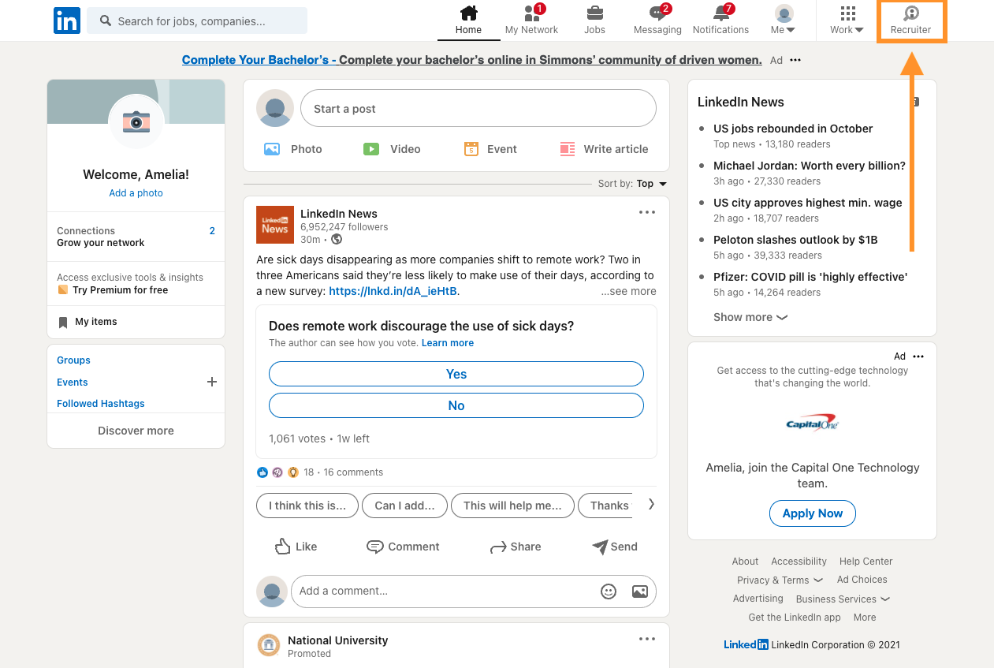Add Video to a post
This screenshot has height=668, width=994.
[x=392, y=149]
